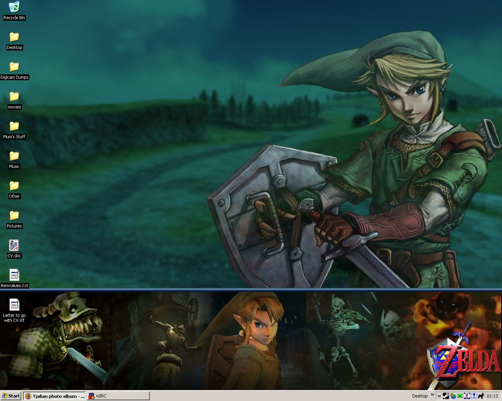Image resolution: width=502 pixels, height=401 pixels.
Task: Switch to Tjalian photo album taskbar window
Action: click(55, 396)
